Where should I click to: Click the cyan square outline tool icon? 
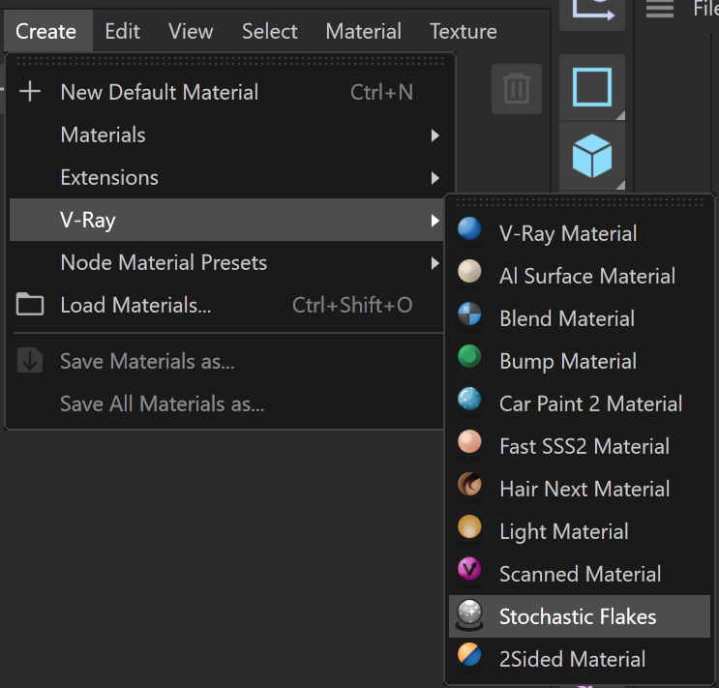click(592, 87)
